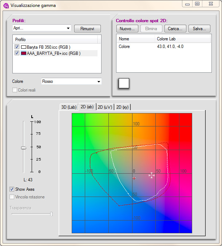Click the Carica... button
Screen dimensions: 222x246
(175, 29)
